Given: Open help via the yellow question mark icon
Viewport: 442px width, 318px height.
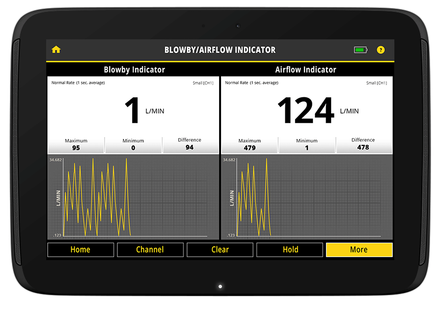Looking at the screenshot, I should click(381, 50).
